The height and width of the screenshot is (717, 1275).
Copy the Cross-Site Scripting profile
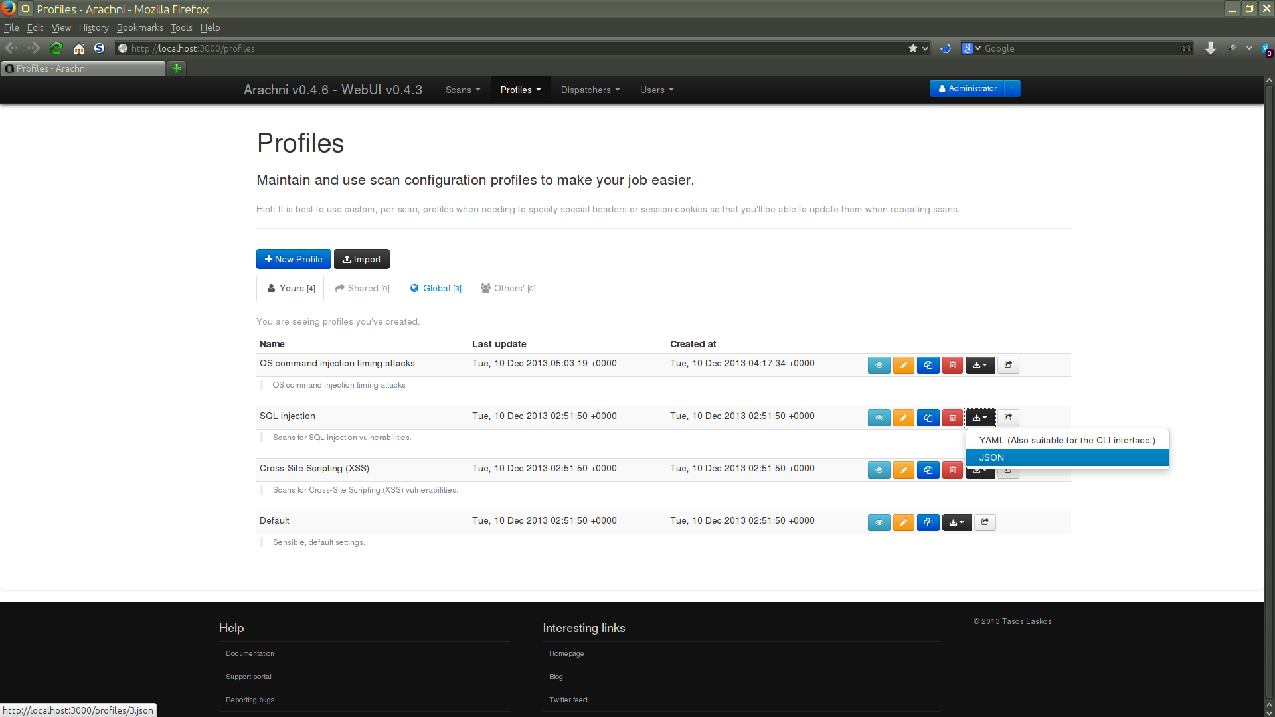tap(928, 470)
